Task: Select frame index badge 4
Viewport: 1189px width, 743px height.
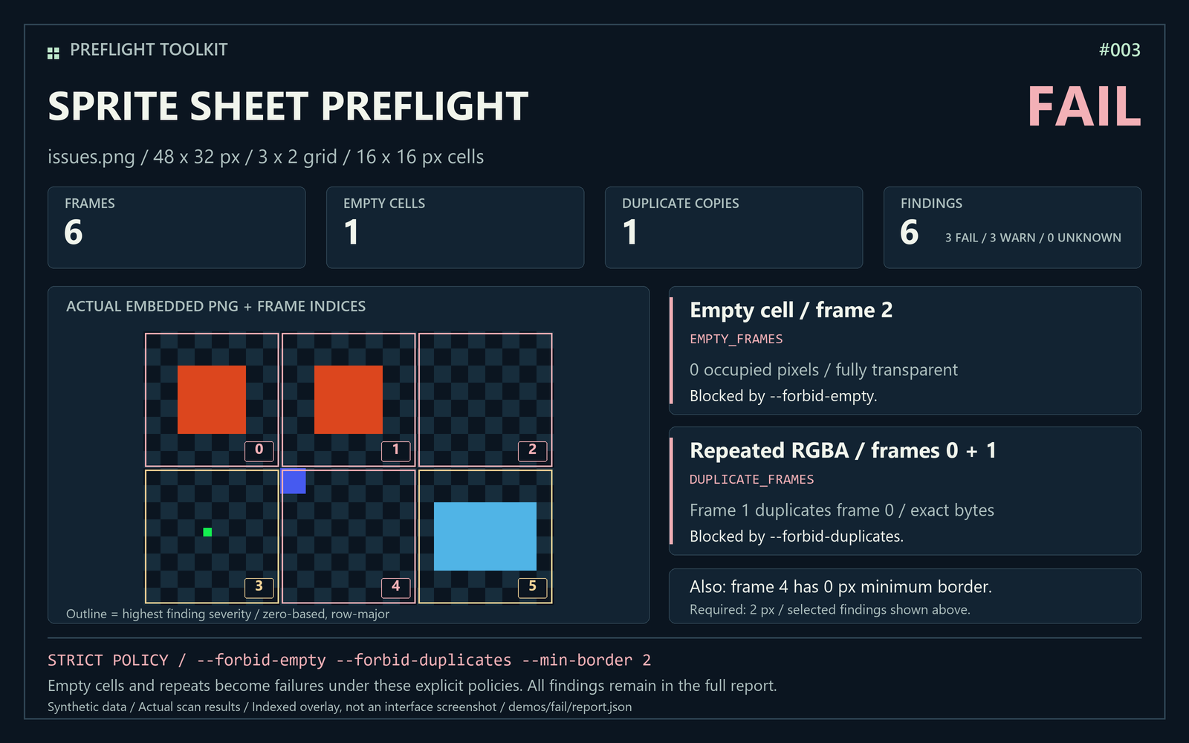Action: [395, 587]
